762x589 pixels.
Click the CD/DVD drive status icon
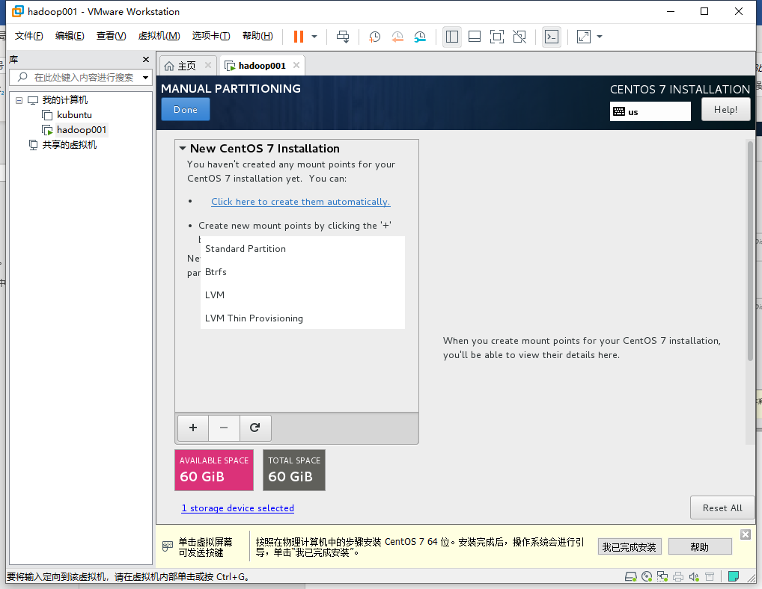(x=647, y=576)
